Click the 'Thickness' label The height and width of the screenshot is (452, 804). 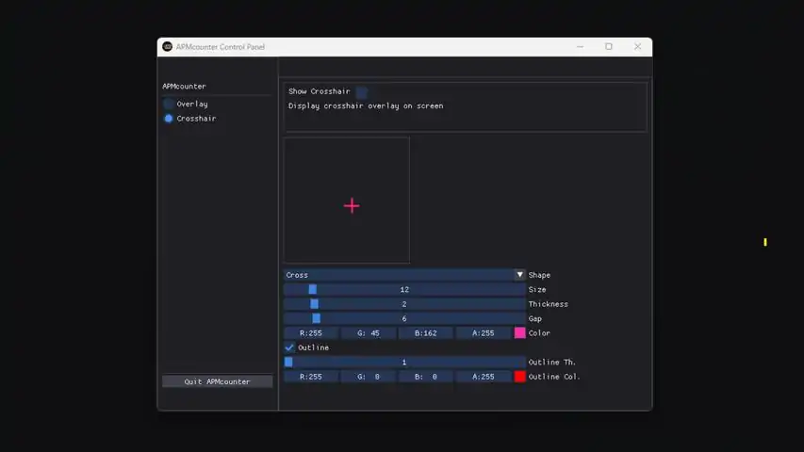pyautogui.click(x=549, y=304)
